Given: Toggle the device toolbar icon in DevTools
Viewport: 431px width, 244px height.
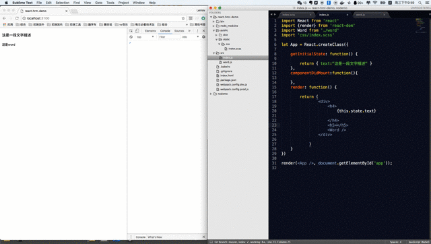Looking at the screenshot, I should point(137,31).
